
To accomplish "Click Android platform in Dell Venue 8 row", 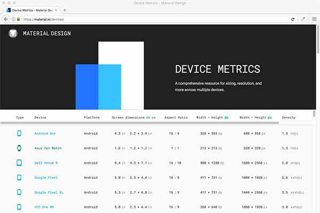I will point(91,163).
